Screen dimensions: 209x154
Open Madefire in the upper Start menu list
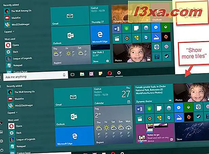(x=12, y=18)
